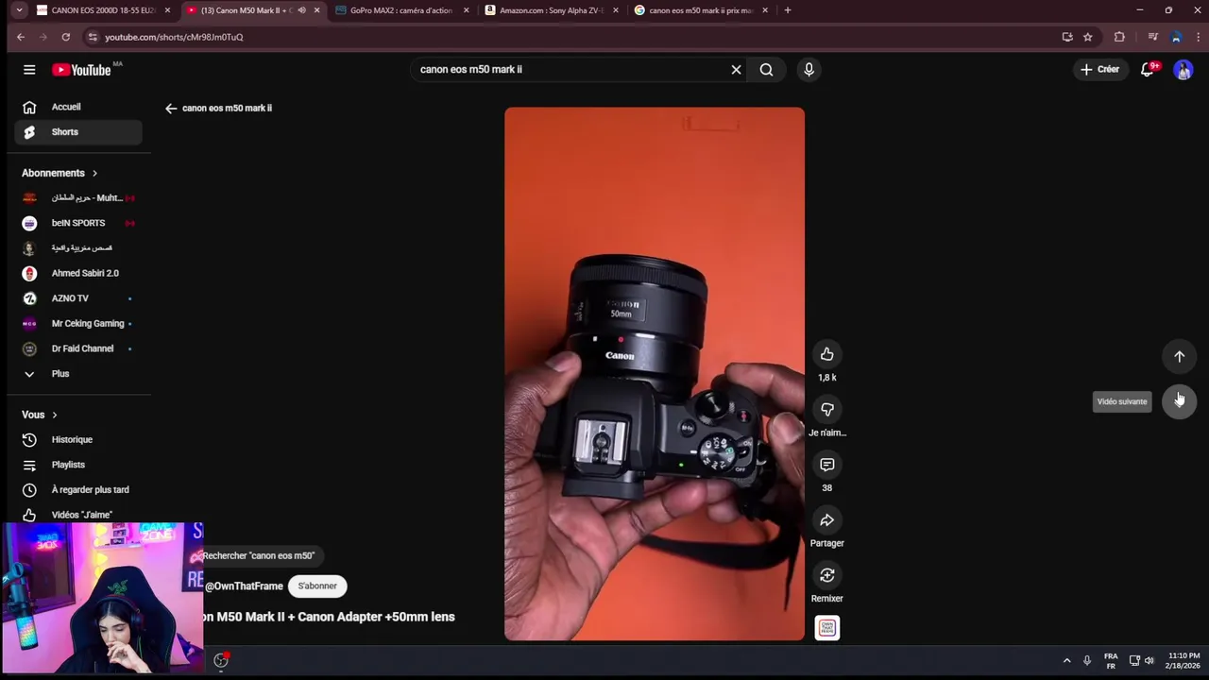Select Shorts in the sidebar
Screen dimensions: 1209x680
point(78,132)
